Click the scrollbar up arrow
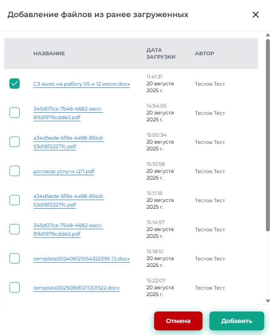The image size is (270, 335). point(267,36)
